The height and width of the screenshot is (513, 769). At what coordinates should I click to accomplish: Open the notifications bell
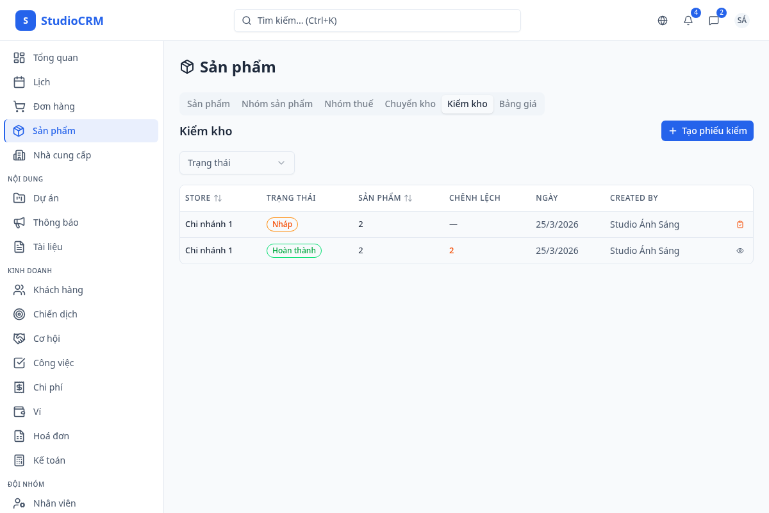(x=688, y=21)
